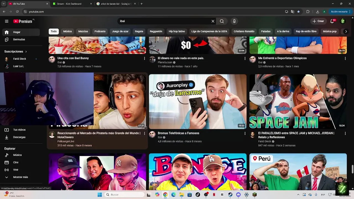Open the translate page icon
This screenshot has height=199, width=354.
point(293,12)
